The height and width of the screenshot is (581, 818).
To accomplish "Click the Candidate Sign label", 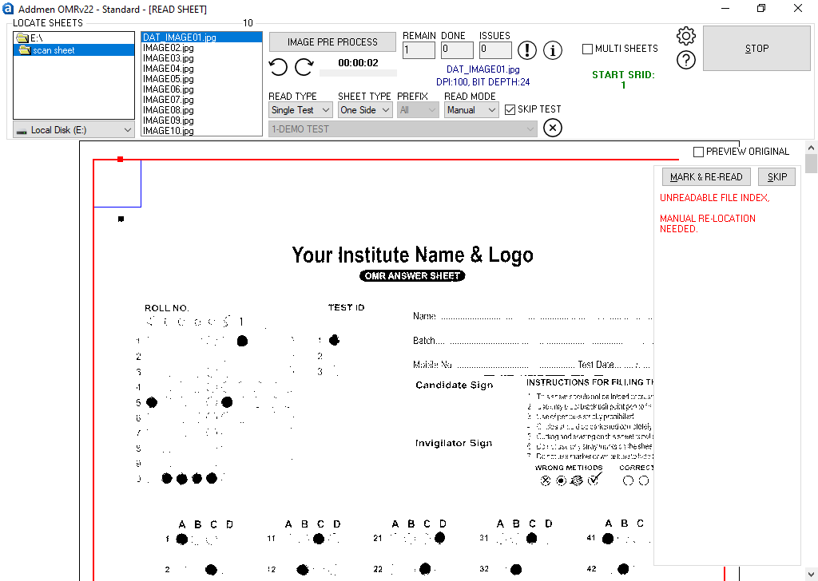I will [455, 385].
